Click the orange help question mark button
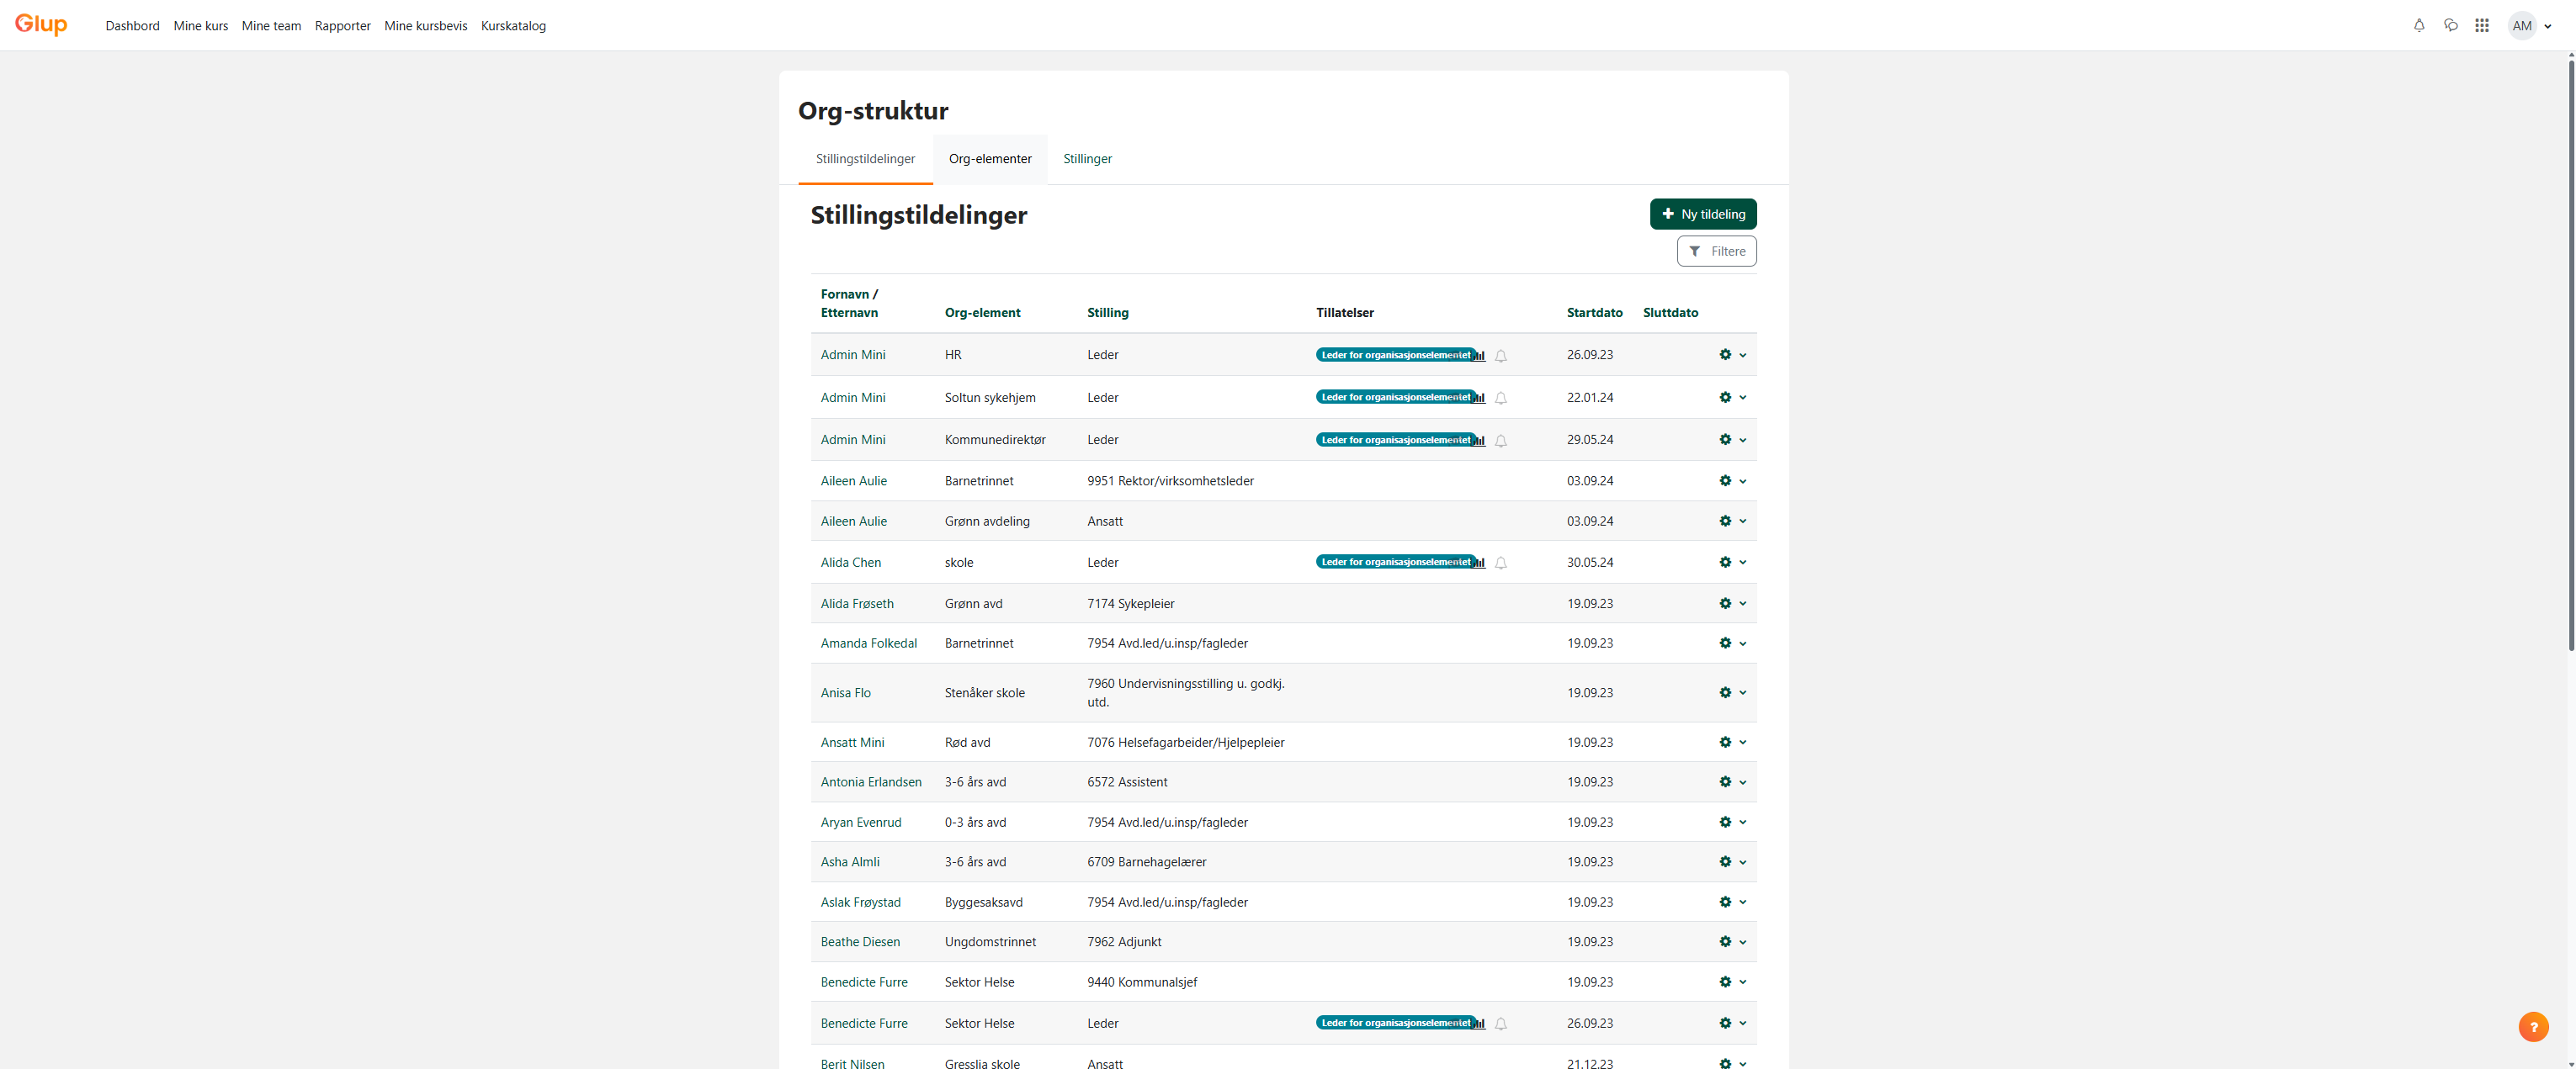This screenshot has height=1069, width=2576. pyautogui.click(x=2533, y=1026)
